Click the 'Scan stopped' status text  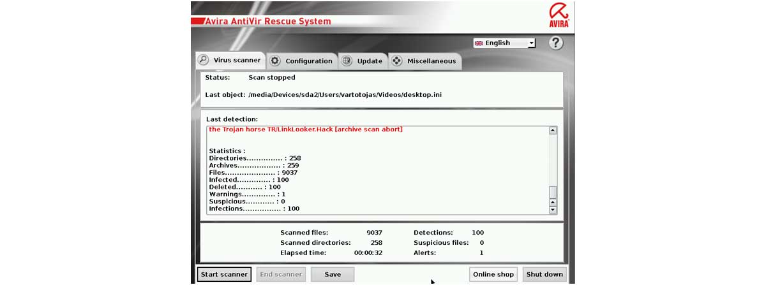tap(272, 77)
